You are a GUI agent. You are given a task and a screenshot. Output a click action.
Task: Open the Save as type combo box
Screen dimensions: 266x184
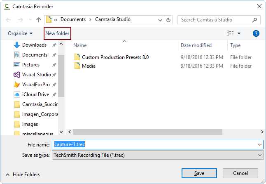(158, 155)
